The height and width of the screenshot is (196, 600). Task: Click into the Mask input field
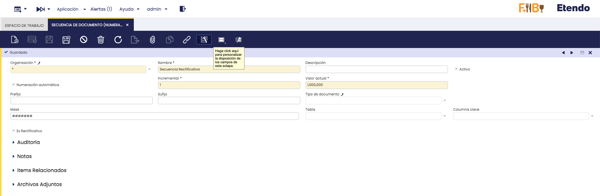[x=154, y=116]
